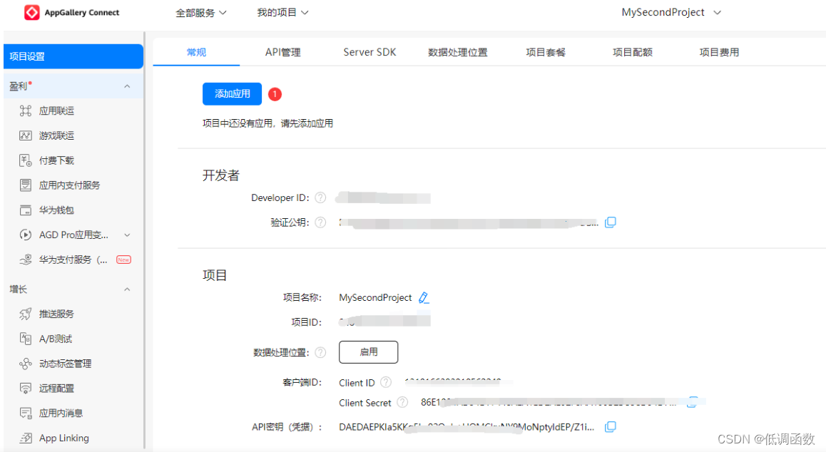Select 项目设置 in the sidebar
This screenshot has height=452, width=826.
pos(73,56)
